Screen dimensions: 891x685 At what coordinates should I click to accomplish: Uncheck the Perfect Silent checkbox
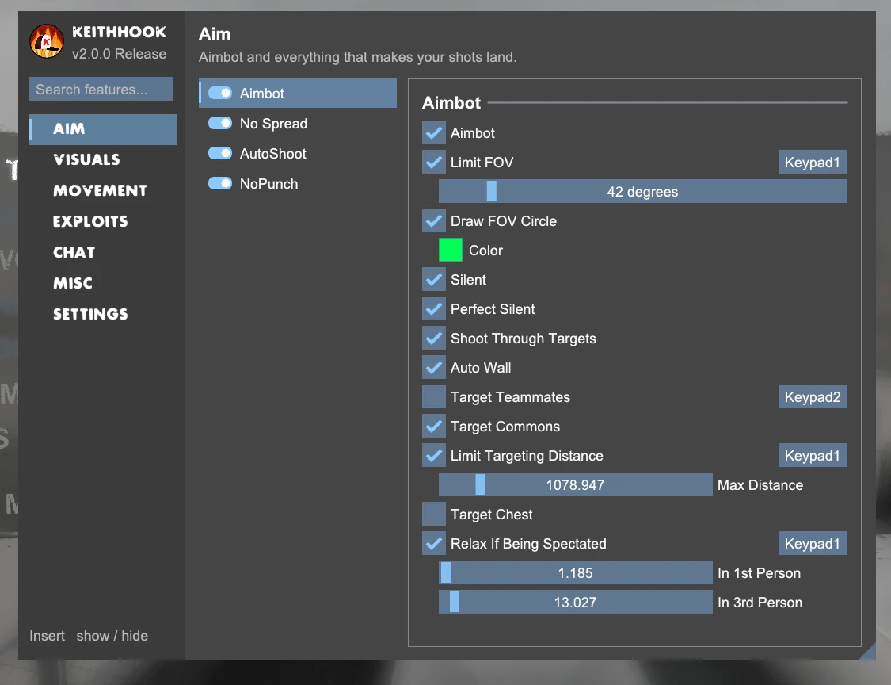coord(434,309)
